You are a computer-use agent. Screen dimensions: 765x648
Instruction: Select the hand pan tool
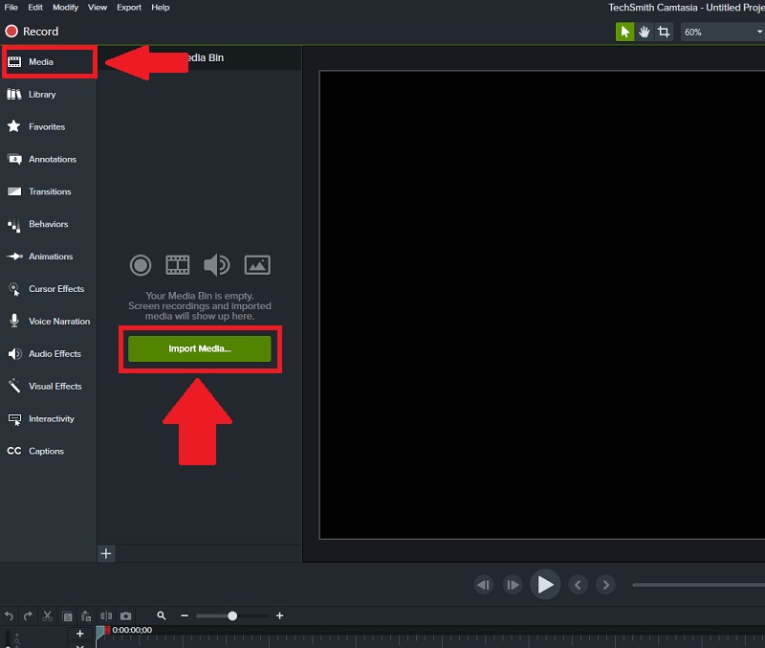click(645, 32)
